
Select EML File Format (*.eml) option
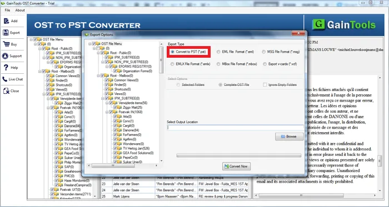[218, 52]
